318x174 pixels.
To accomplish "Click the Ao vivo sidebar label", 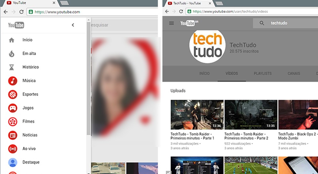I will click(29, 149).
